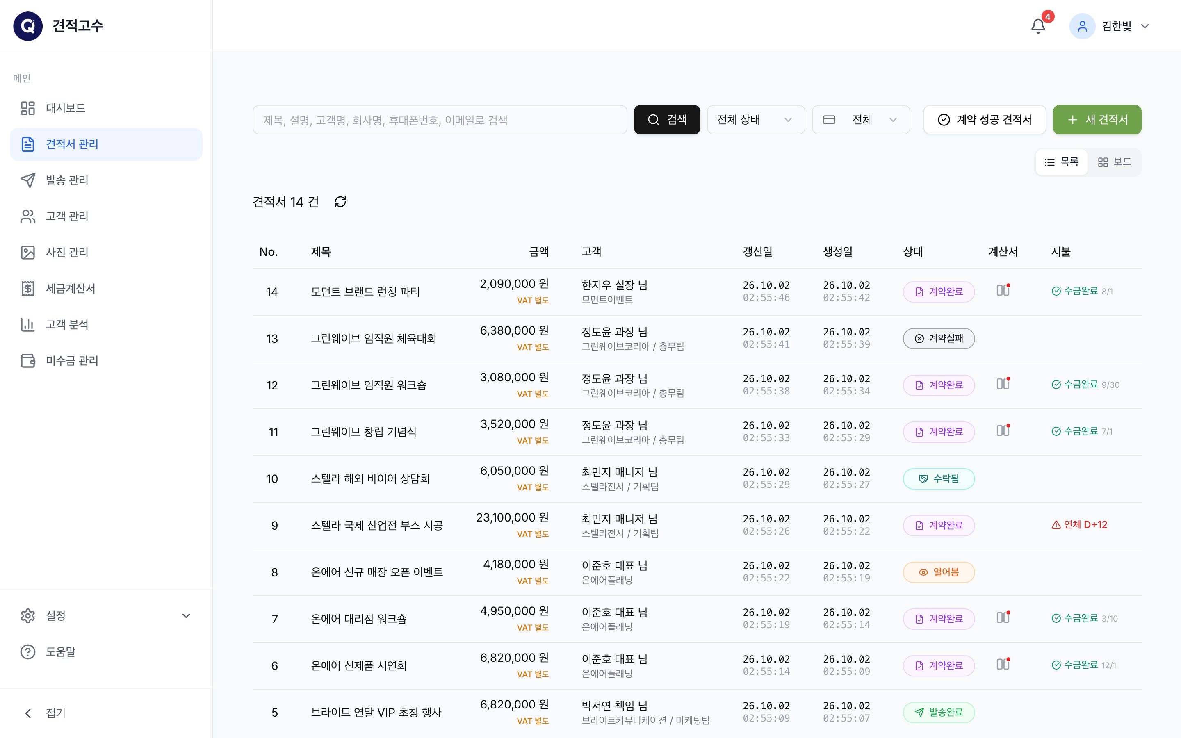Image resolution: width=1181 pixels, height=738 pixels.
Task: Click 수락됨 badge for 스텔라 해외 바이어 상담회
Action: (x=939, y=479)
